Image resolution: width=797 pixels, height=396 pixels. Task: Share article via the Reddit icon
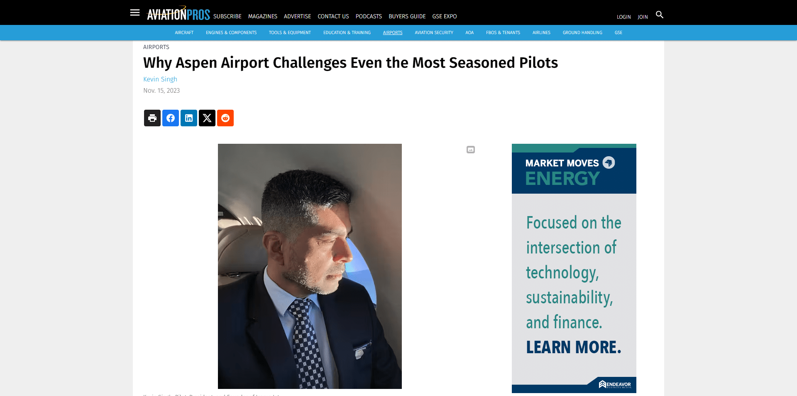(x=225, y=118)
